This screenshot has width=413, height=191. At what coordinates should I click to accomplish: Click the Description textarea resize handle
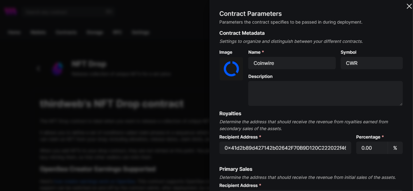401,104
